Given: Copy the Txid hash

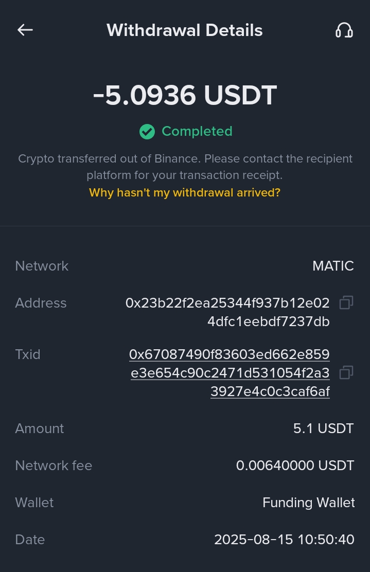Looking at the screenshot, I should point(346,372).
